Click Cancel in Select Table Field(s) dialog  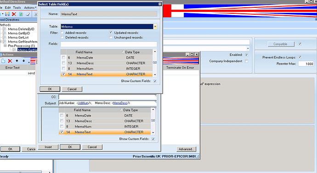(x=72, y=89)
